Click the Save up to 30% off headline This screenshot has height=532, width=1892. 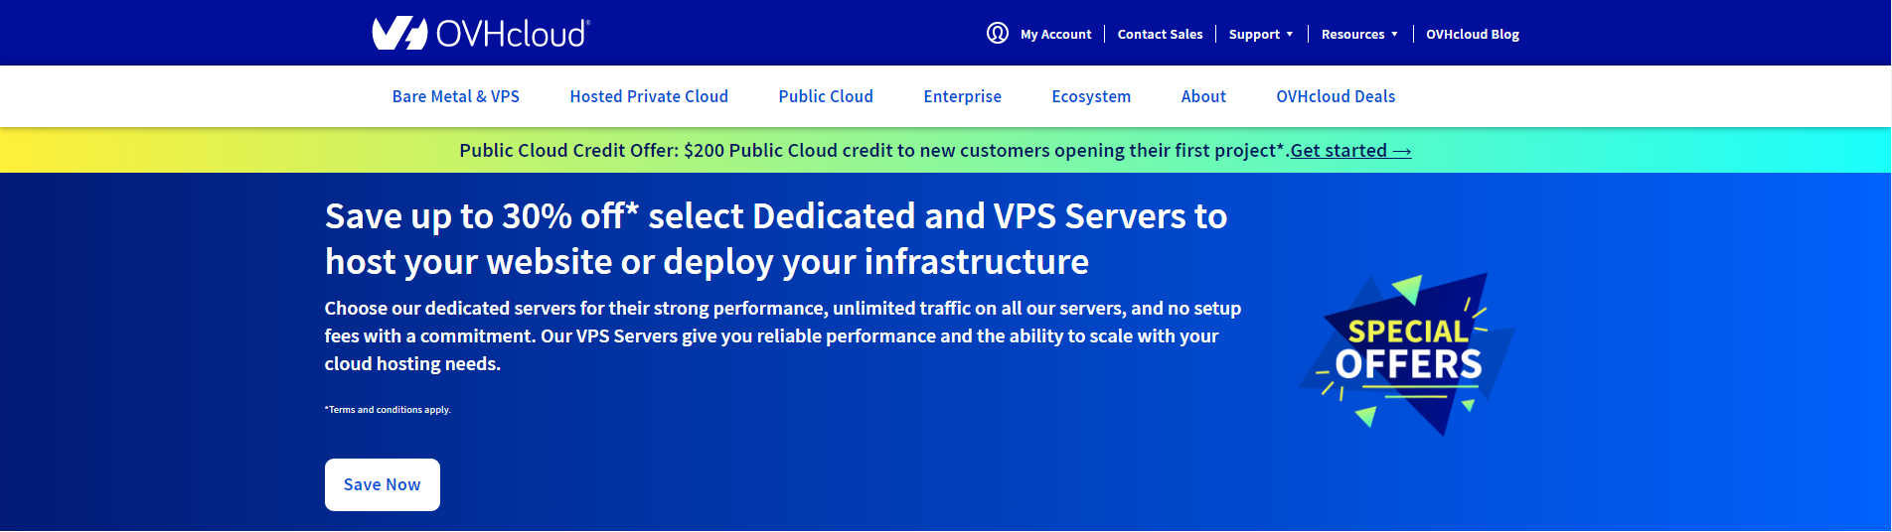point(776,239)
